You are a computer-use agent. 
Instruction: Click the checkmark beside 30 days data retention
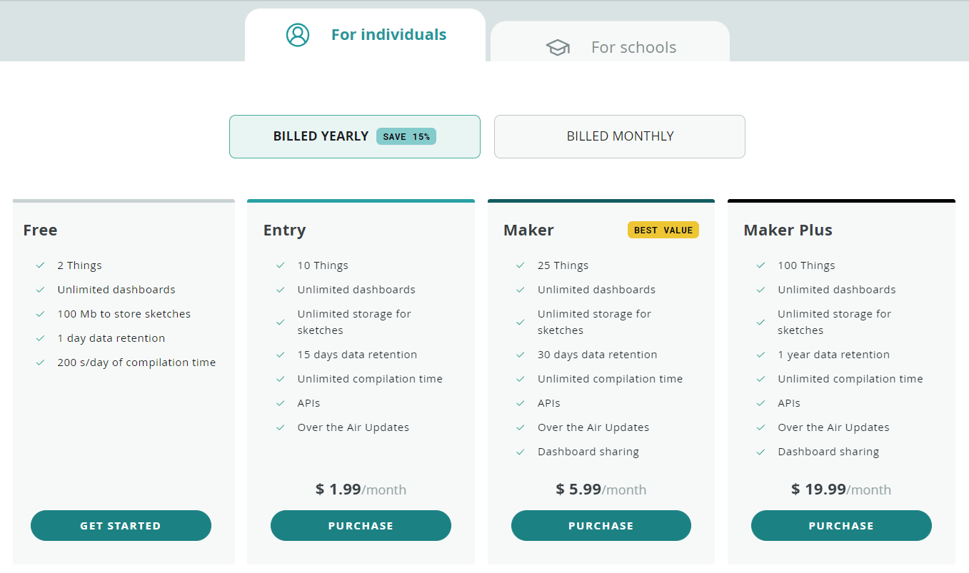point(521,355)
